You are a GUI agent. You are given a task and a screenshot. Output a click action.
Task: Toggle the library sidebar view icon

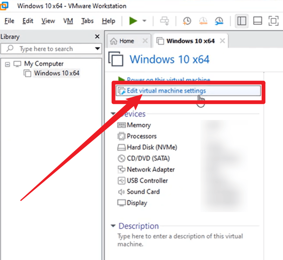[x=242, y=21]
